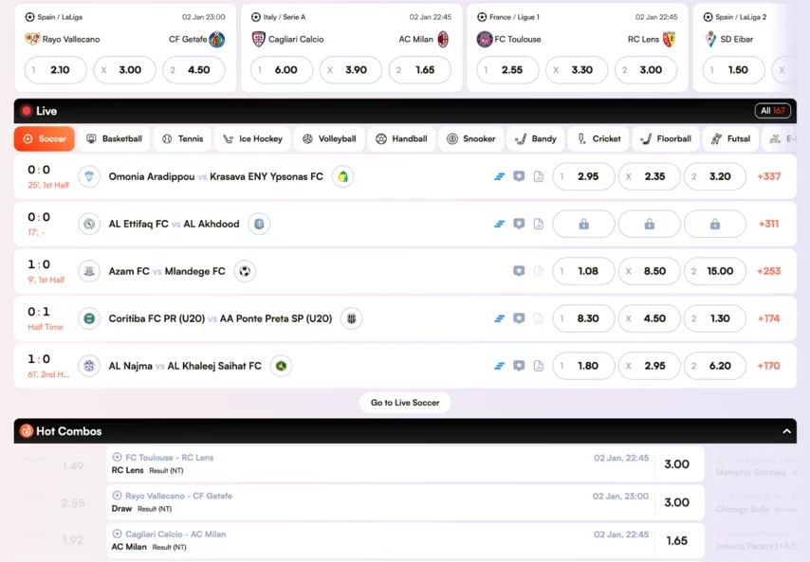Pick away odds 15.00 for Mlandege FC
Screen dimensions: 810x562
tap(714, 271)
